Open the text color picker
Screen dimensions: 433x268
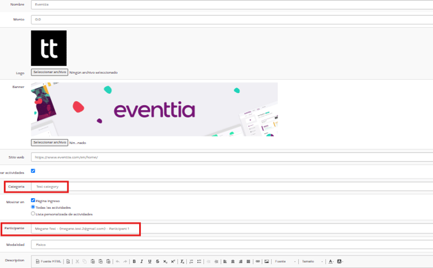coord(331,260)
